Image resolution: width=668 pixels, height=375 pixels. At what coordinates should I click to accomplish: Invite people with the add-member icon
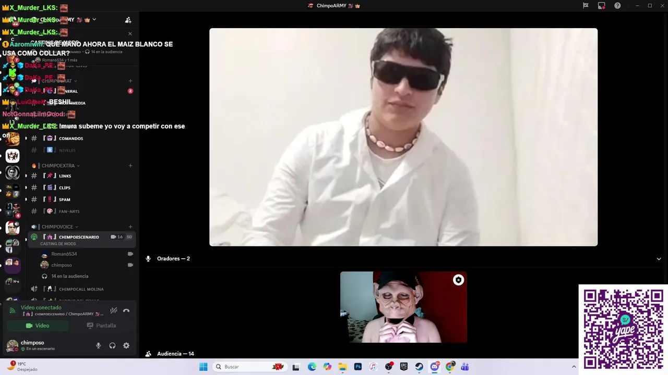pos(128,20)
